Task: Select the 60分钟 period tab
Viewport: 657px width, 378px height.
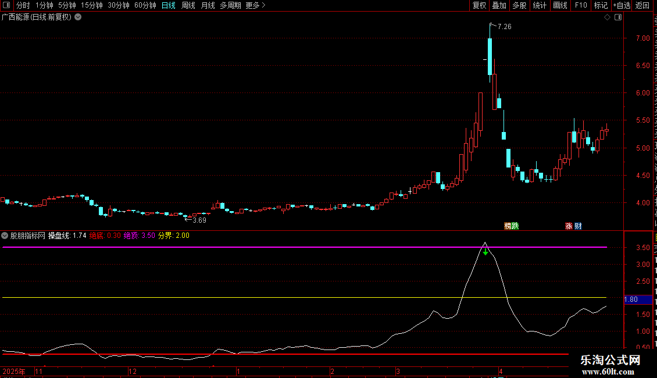Action: pyautogui.click(x=145, y=5)
